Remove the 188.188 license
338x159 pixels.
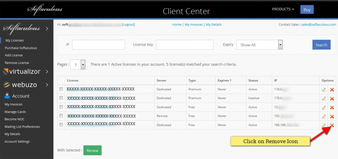(332, 125)
